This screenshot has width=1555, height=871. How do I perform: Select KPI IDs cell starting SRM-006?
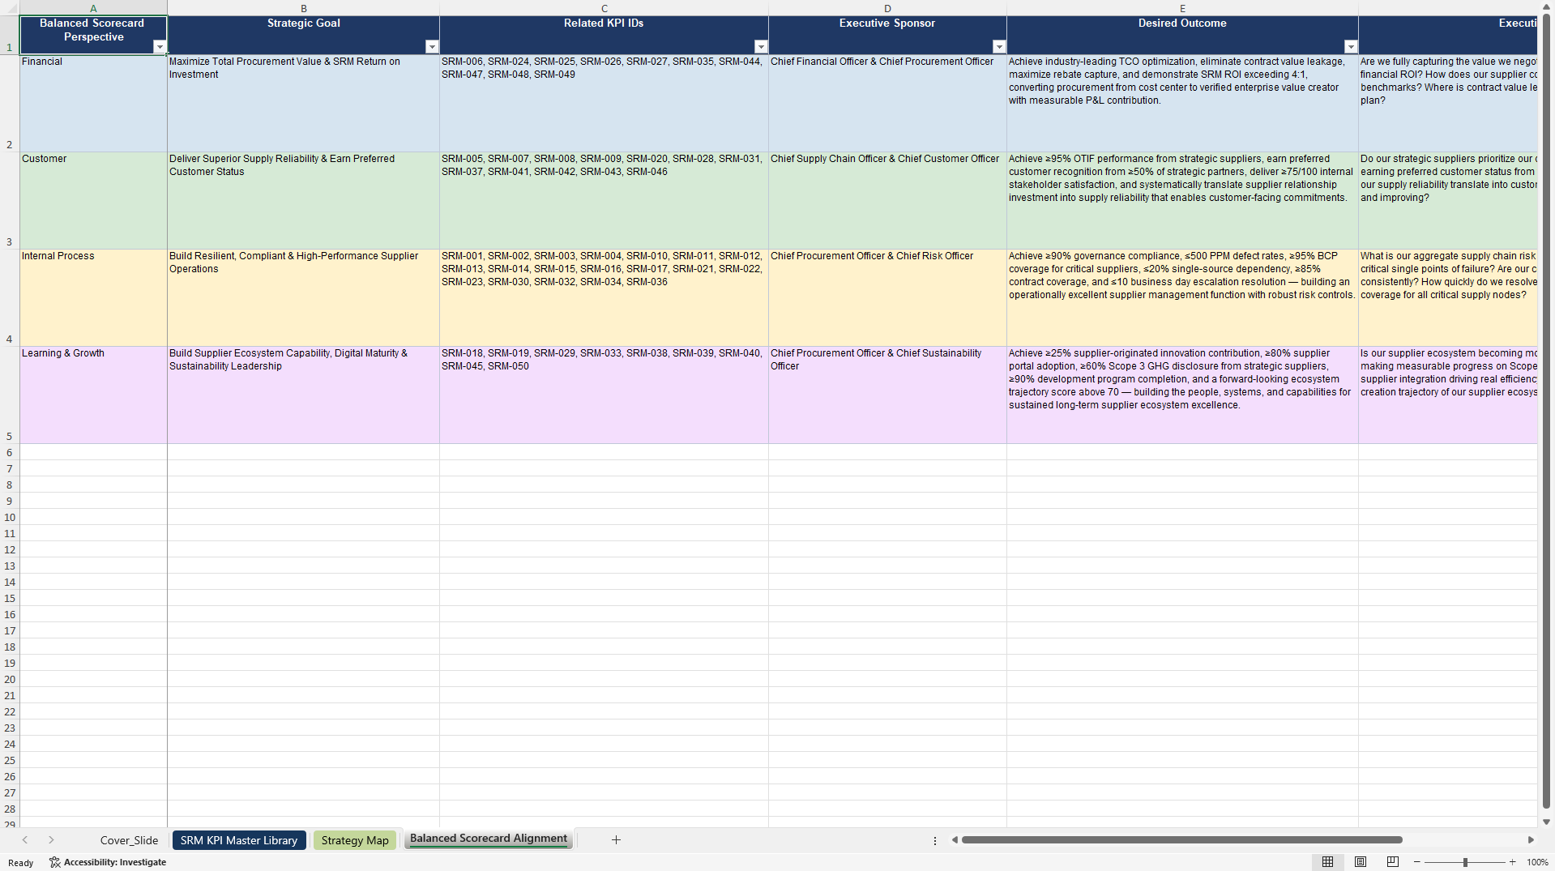click(x=604, y=104)
